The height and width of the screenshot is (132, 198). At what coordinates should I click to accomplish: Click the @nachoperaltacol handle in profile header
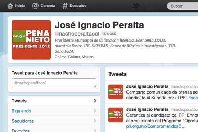[77, 34]
